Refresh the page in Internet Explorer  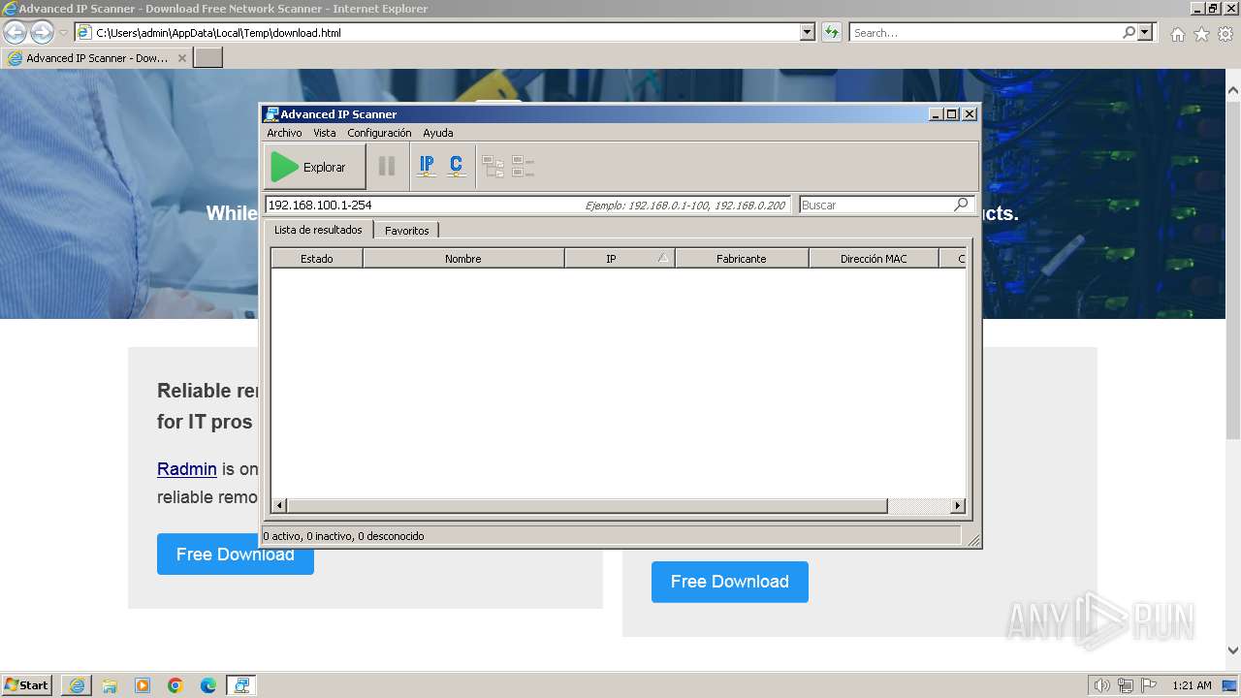[831, 32]
